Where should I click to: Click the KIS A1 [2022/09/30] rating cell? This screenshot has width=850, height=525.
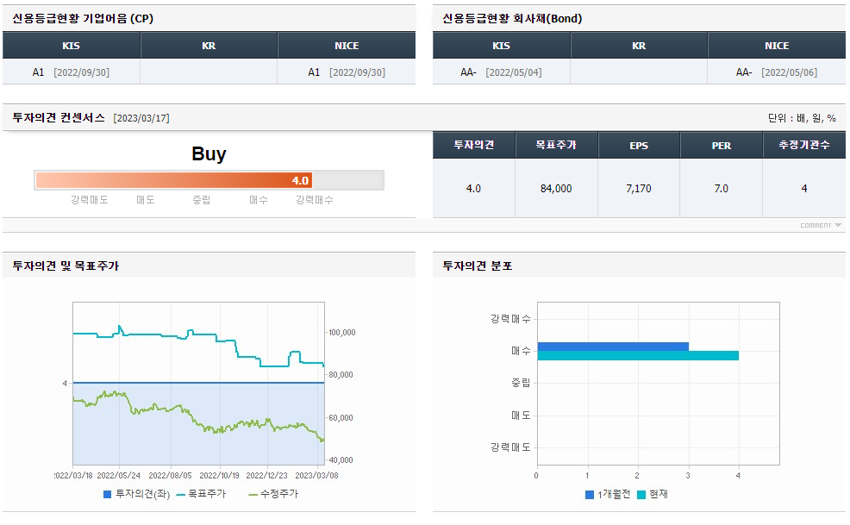point(71,72)
